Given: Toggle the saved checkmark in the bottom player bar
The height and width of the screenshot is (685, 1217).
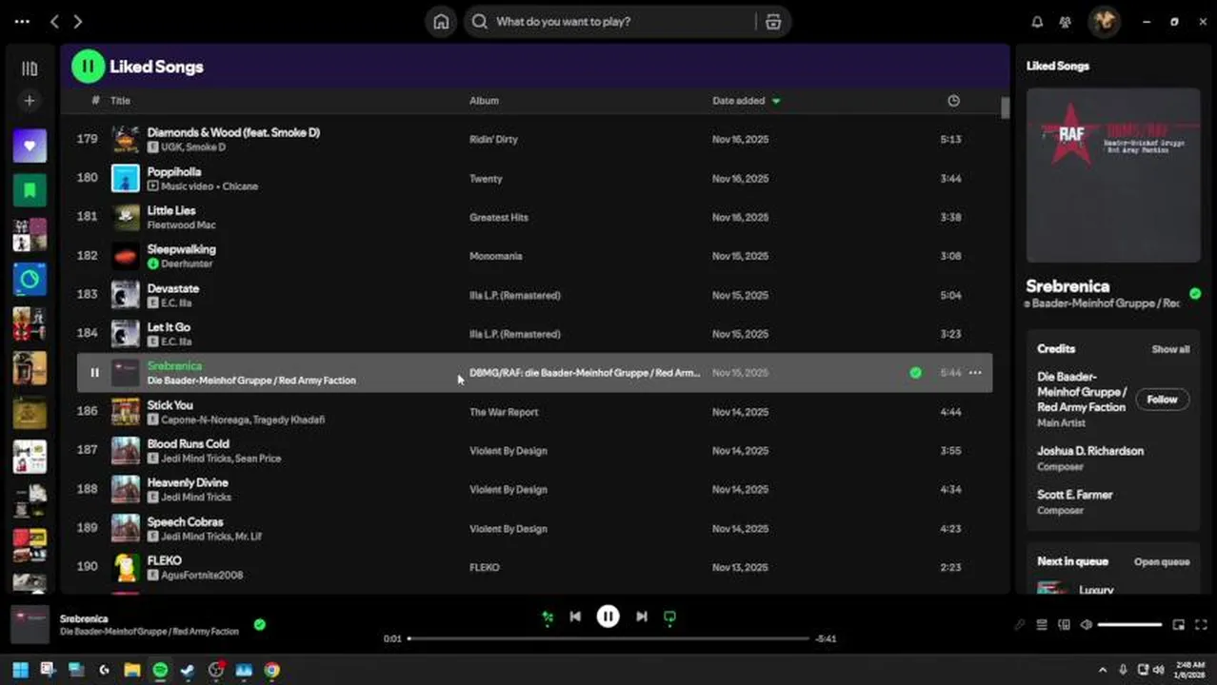Looking at the screenshot, I should pyautogui.click(x=259, y=625).
